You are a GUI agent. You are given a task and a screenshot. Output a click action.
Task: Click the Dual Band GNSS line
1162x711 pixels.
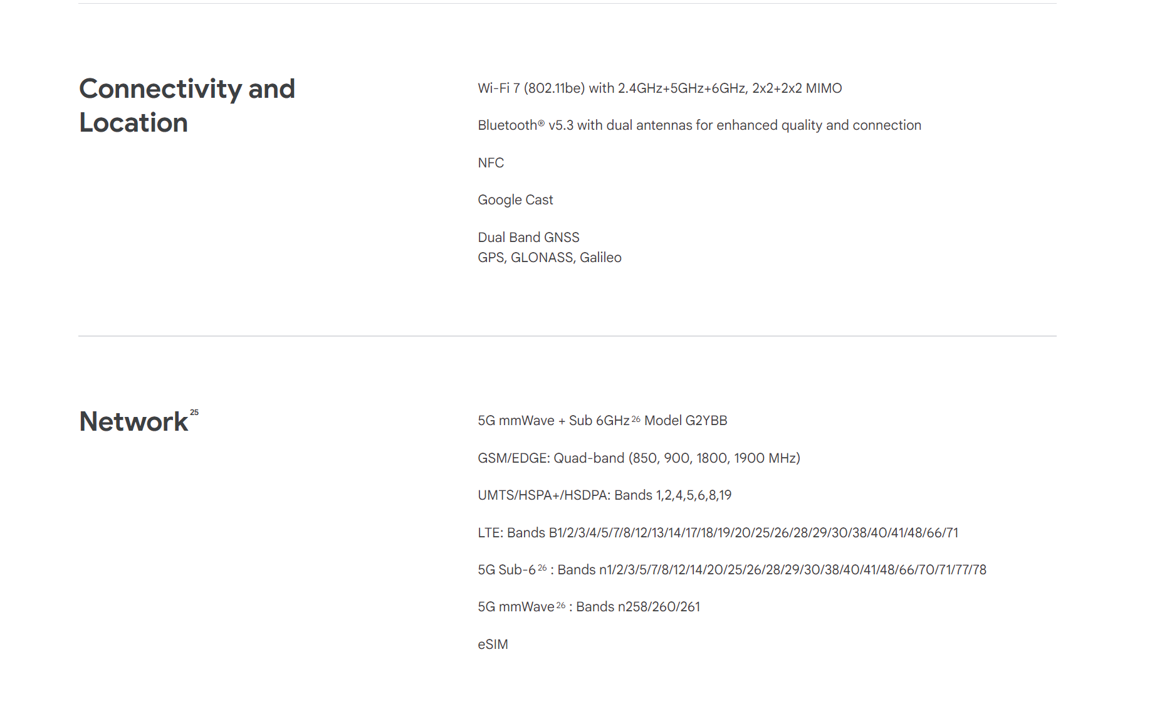(528, 238)
